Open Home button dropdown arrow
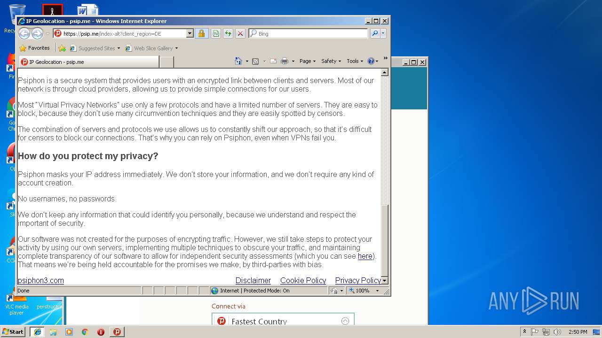The width and height of the screenshot is (602, 338). click(247, 61)
